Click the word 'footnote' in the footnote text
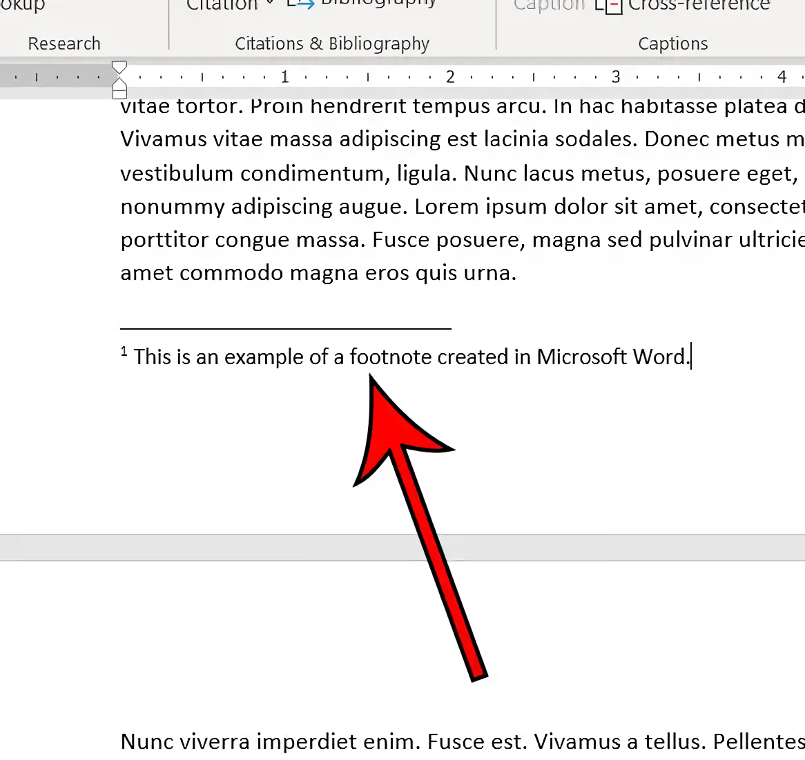Viewport: 805px width, 760px height. pyautogui.click(x=391, y=357)
